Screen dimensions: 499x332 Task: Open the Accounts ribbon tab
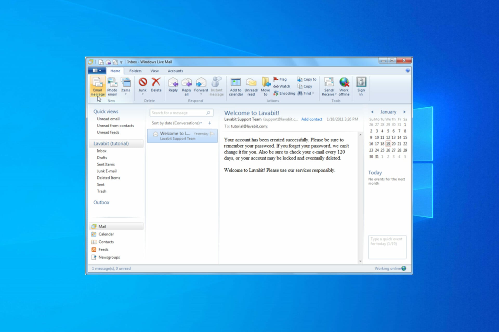click(x=175, y=71)
